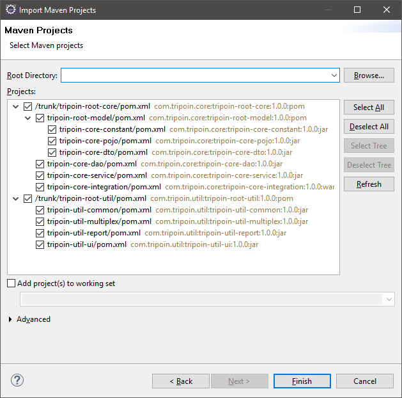The width and height of the screenshot is (402, 398).
Task: Select tripoin-util-report/pom.xml row text
Action: pyautogui.click(x=94, y=234)
